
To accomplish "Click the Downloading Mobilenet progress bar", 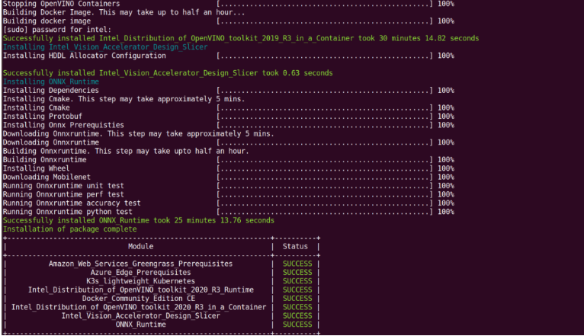I will (325, 178).
